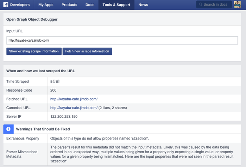Open the Docs menu
Viewport: 246px width, 167px height.
tap(90, 5)
